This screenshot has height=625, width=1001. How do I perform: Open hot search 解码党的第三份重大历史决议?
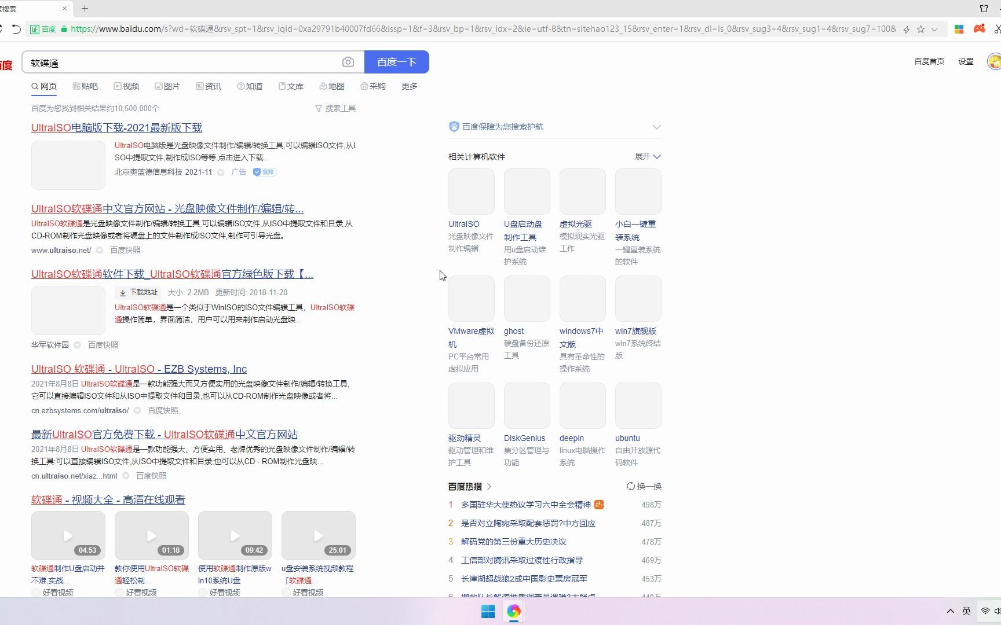(514, 542)
